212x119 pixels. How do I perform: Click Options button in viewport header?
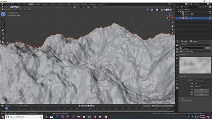[x=171, y=7]
